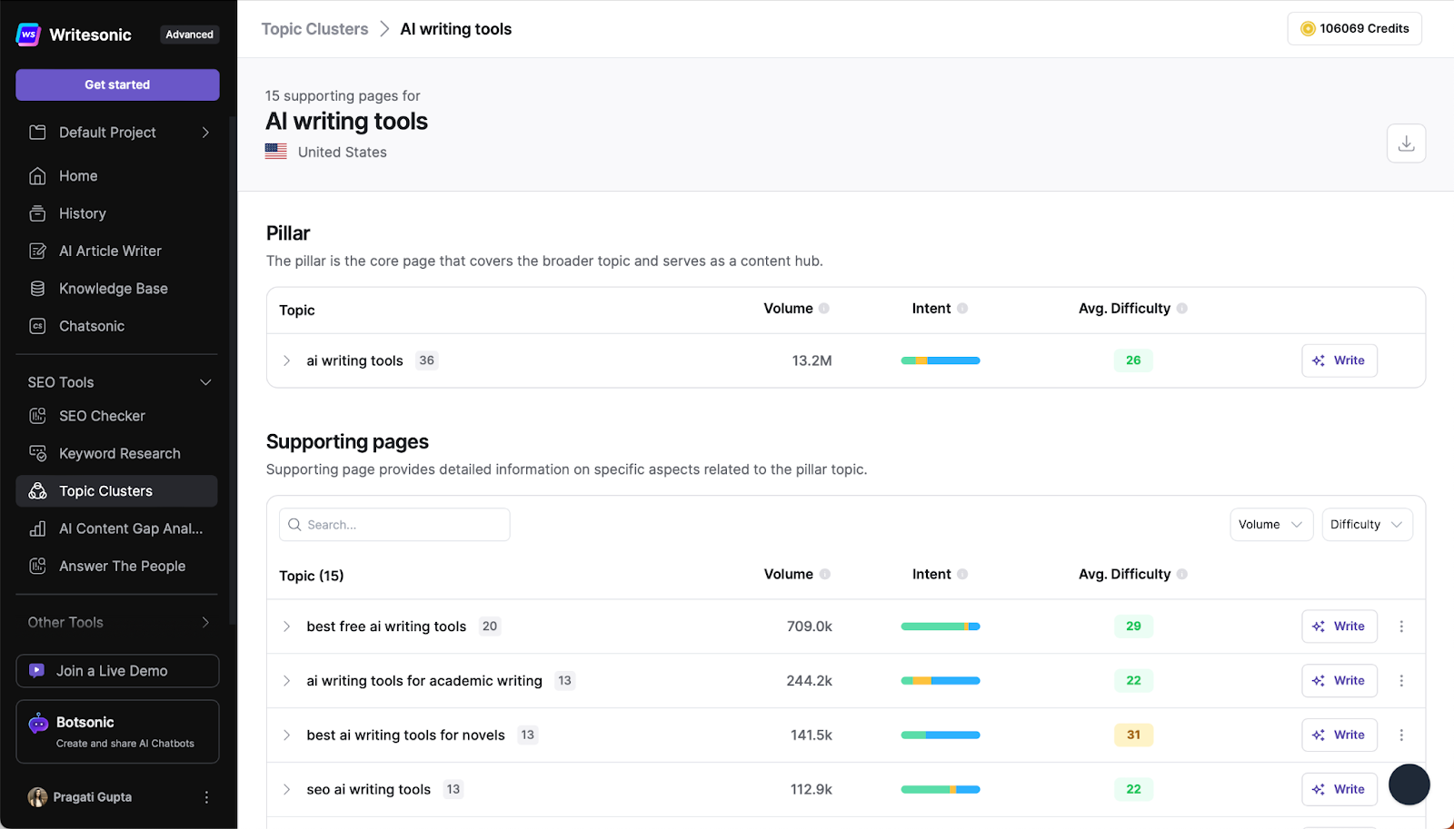
Task: Select Keyword Research in the sidebar
Action: 119,453
